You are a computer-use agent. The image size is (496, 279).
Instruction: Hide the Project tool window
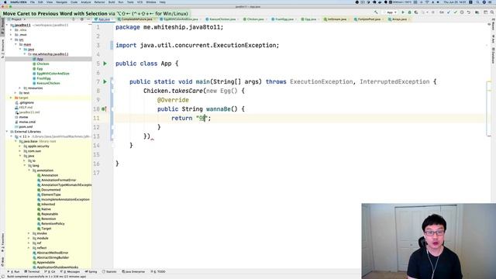(x=88, y=19)
